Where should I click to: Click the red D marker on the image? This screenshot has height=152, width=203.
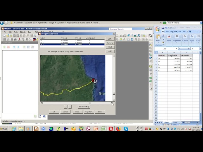pos(93,80)
